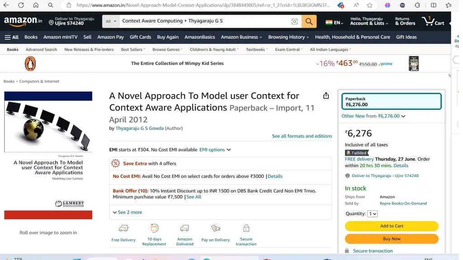Click the orange search magnifier button

pos(309,21)
